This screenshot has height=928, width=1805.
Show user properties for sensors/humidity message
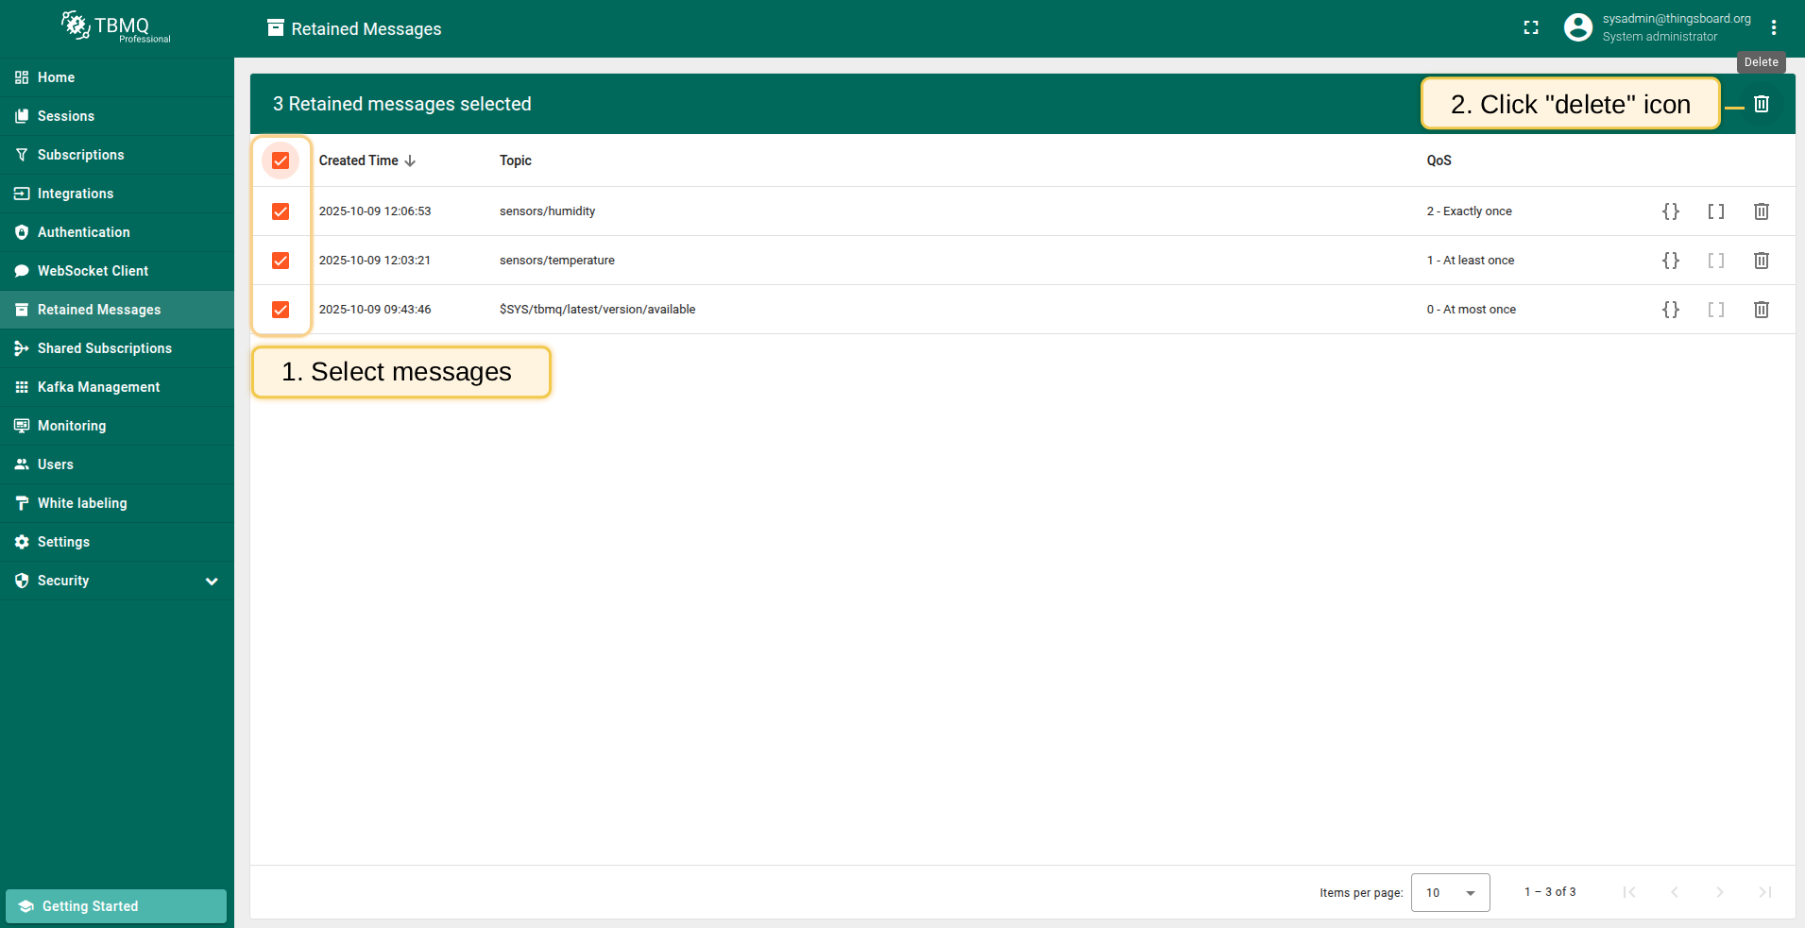[x=1715, y=211]
